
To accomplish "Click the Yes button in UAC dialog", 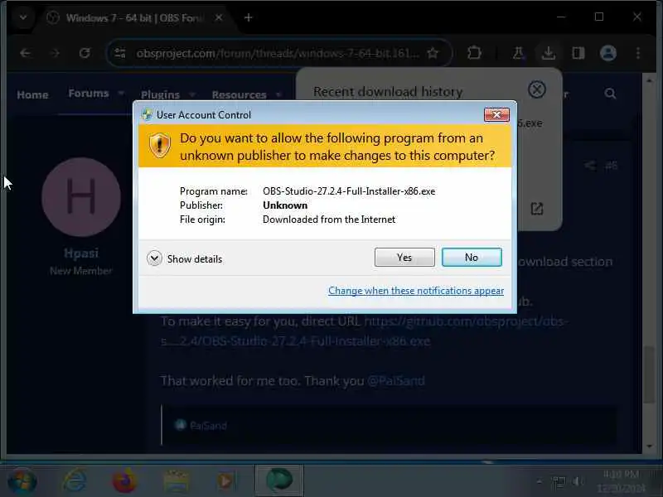I will point(404,258).
